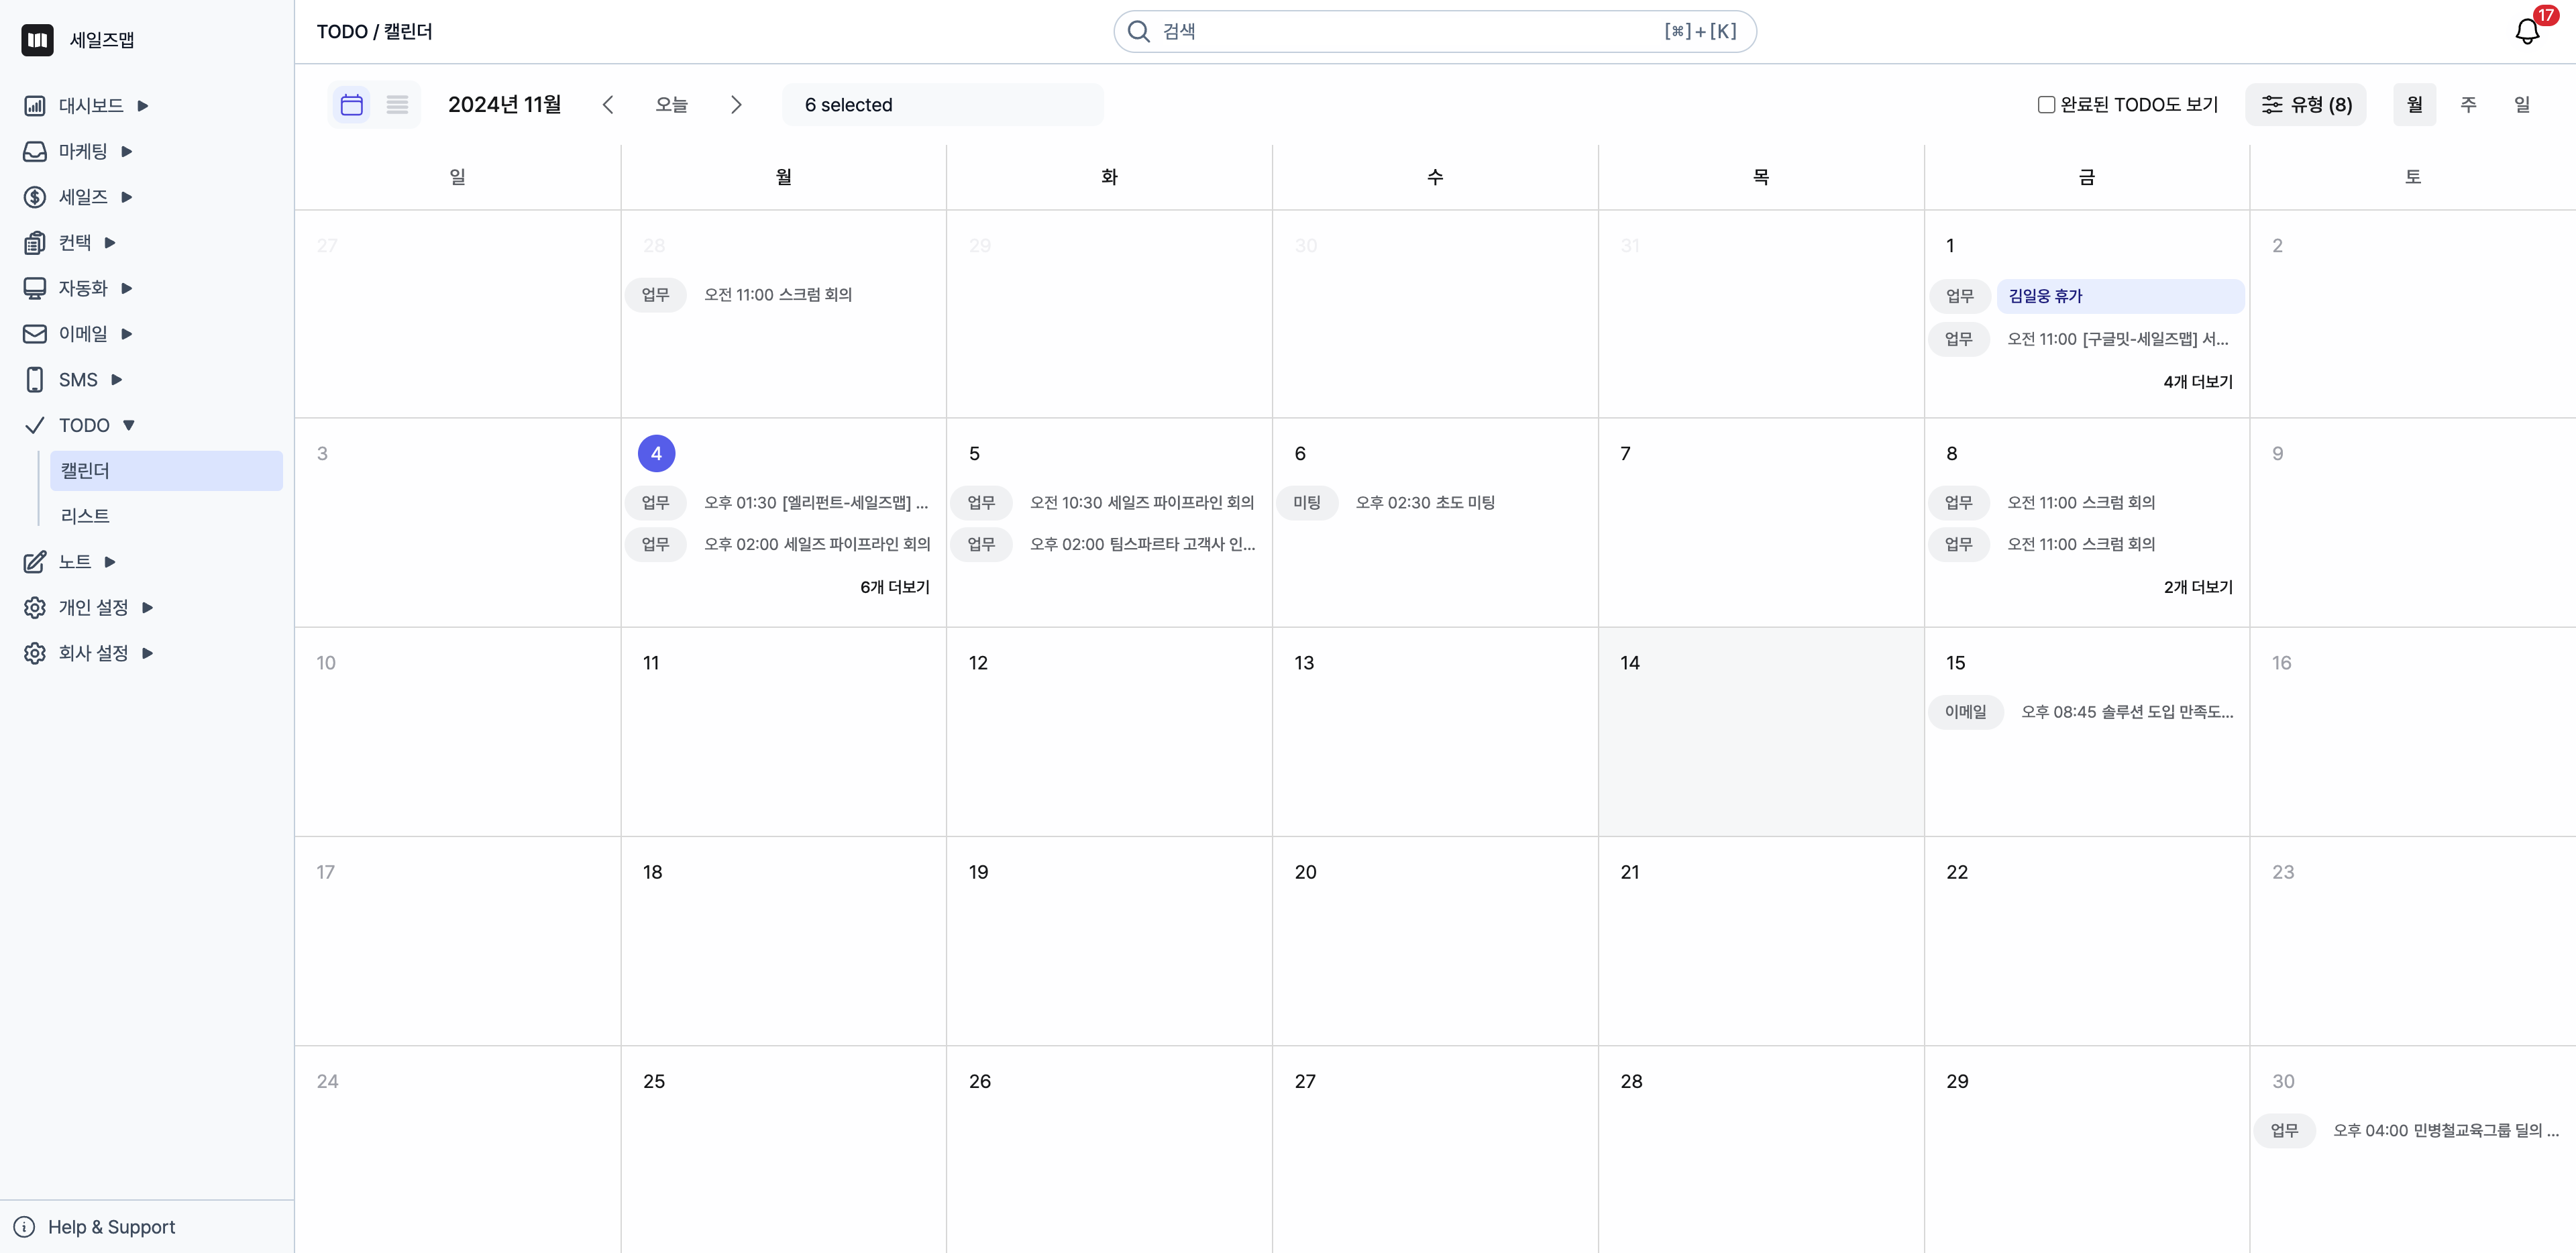This screenshot has width=2576, height=1253.
Task: Expand the SMS menu arrow
Action: (x=117, y=380)
